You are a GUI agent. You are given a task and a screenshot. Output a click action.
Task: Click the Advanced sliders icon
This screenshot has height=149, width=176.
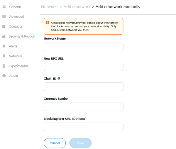tap(4, 17)
